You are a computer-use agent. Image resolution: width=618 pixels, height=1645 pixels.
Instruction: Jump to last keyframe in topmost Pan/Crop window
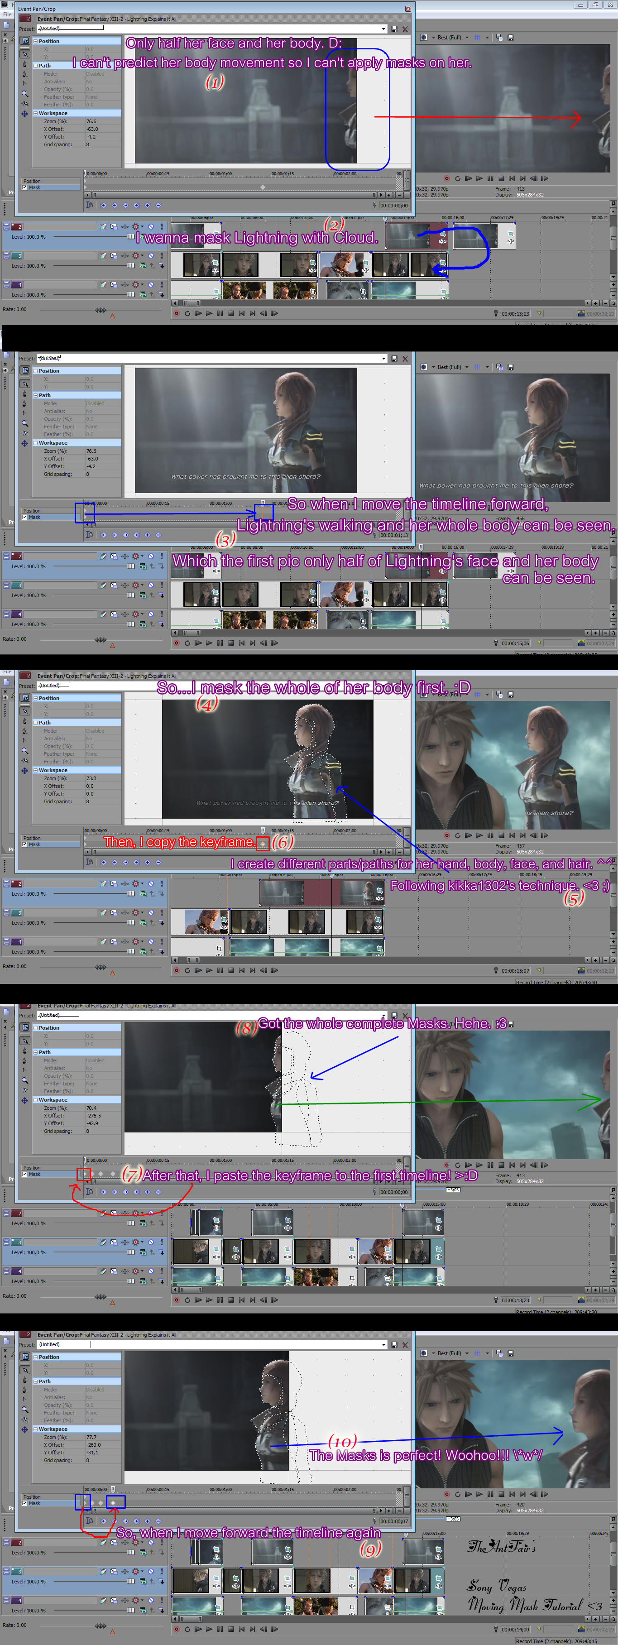(x=137, y=206)
